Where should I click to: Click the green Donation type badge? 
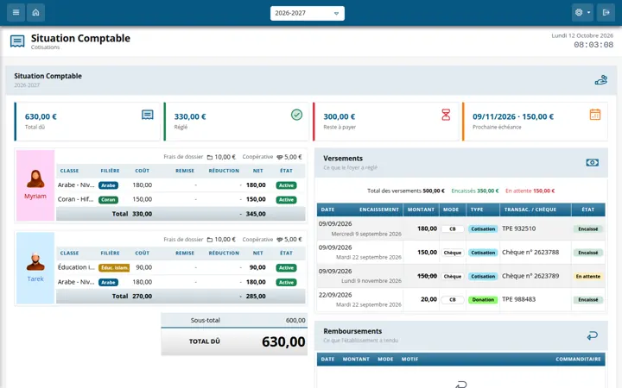[483, 300]
